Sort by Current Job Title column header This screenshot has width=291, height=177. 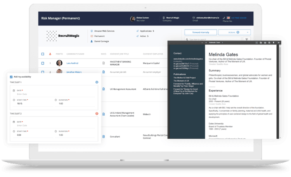[x=121, y=54]
